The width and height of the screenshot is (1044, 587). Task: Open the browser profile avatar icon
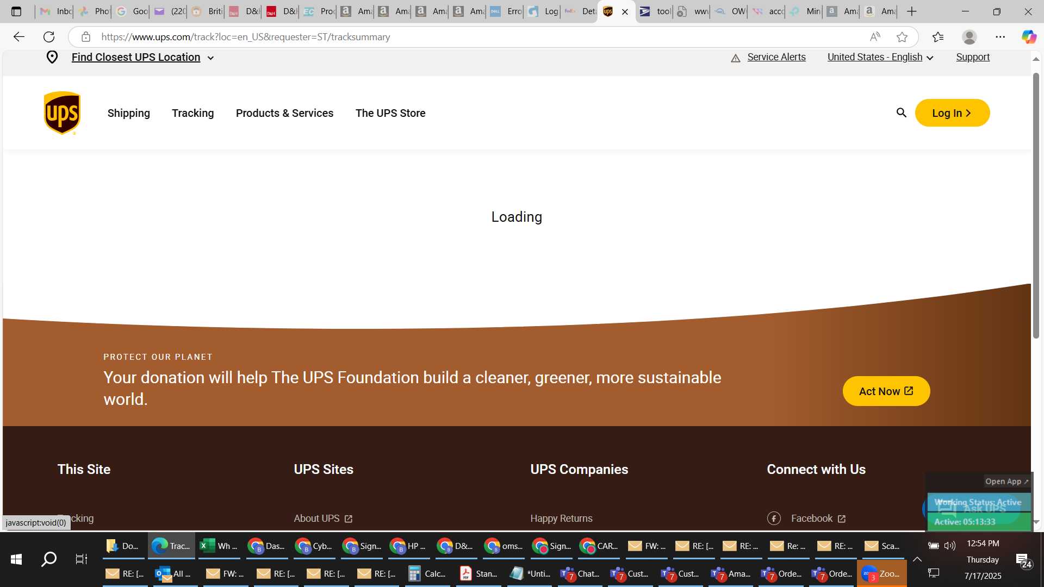point(969,37)
